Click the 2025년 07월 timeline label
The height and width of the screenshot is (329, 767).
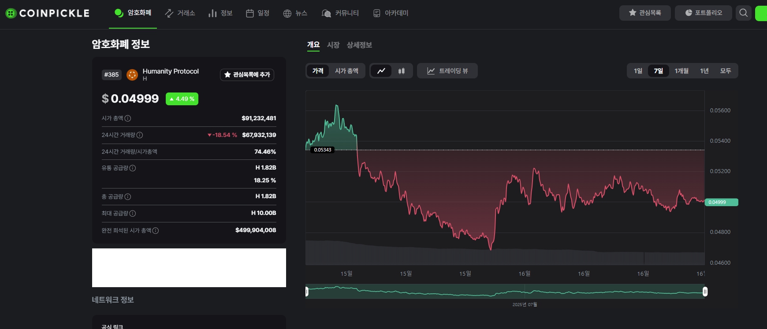click(525, 304)
